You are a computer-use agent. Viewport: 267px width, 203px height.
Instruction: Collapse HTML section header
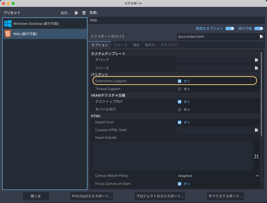tap(175, 116)
